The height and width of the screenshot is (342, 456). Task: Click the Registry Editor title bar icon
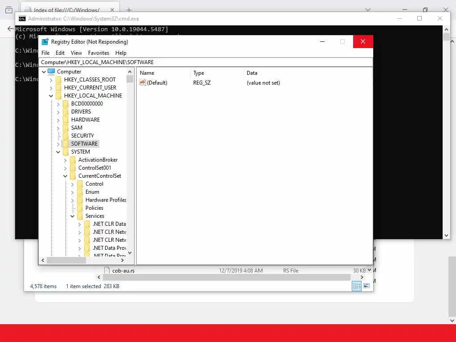point(45,42)
